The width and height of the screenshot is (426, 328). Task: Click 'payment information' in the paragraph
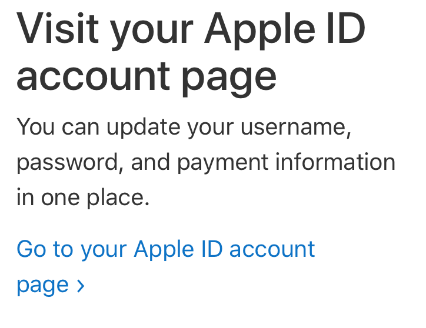pyautogui.click(x=287, y=163)
